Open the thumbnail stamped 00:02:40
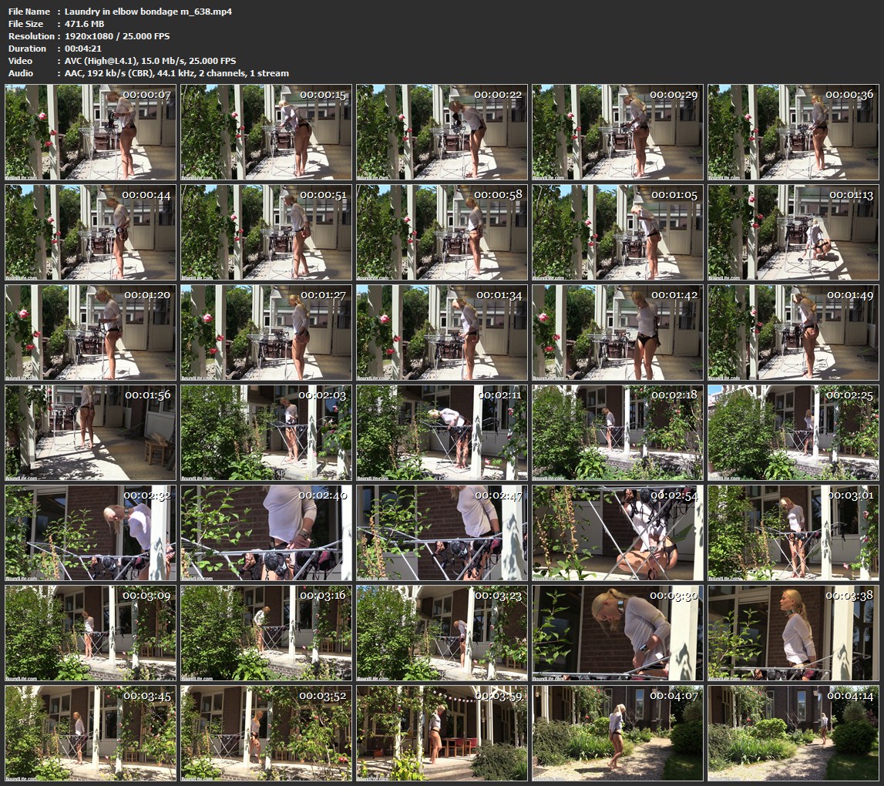 (x=266, y=533)
